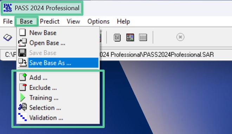Click the colored grid toolbar icon
232x134 pixels.
click(130, 37)
